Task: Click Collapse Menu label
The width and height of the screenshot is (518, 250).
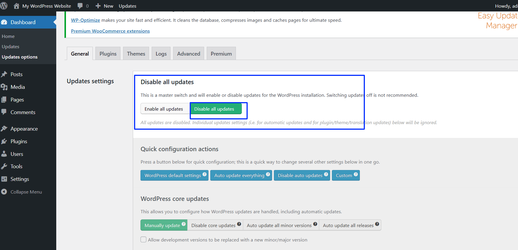Action: (26, 192)
